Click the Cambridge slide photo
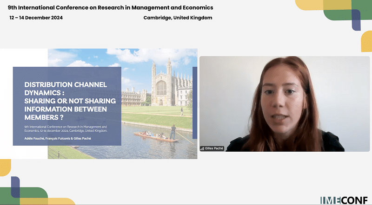The height and width of the screenshot is (205, 372). (158, 111)
